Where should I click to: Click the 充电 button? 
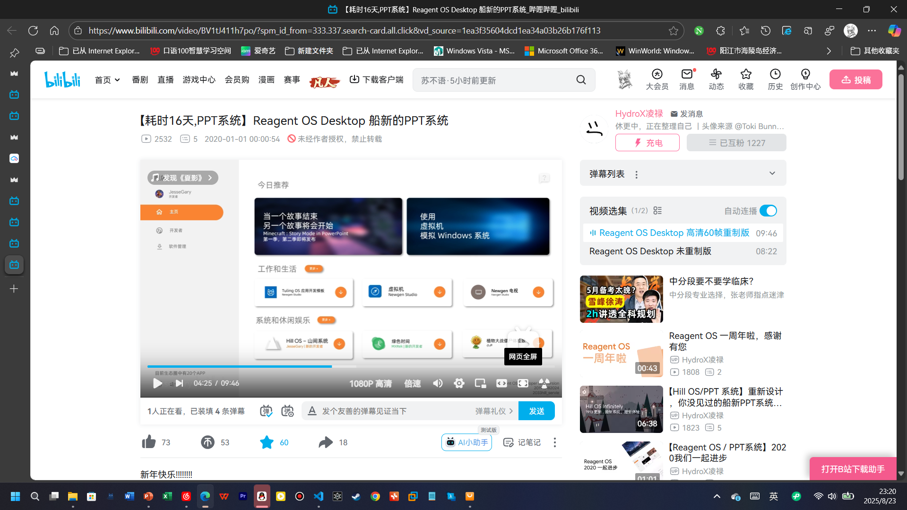647,143
